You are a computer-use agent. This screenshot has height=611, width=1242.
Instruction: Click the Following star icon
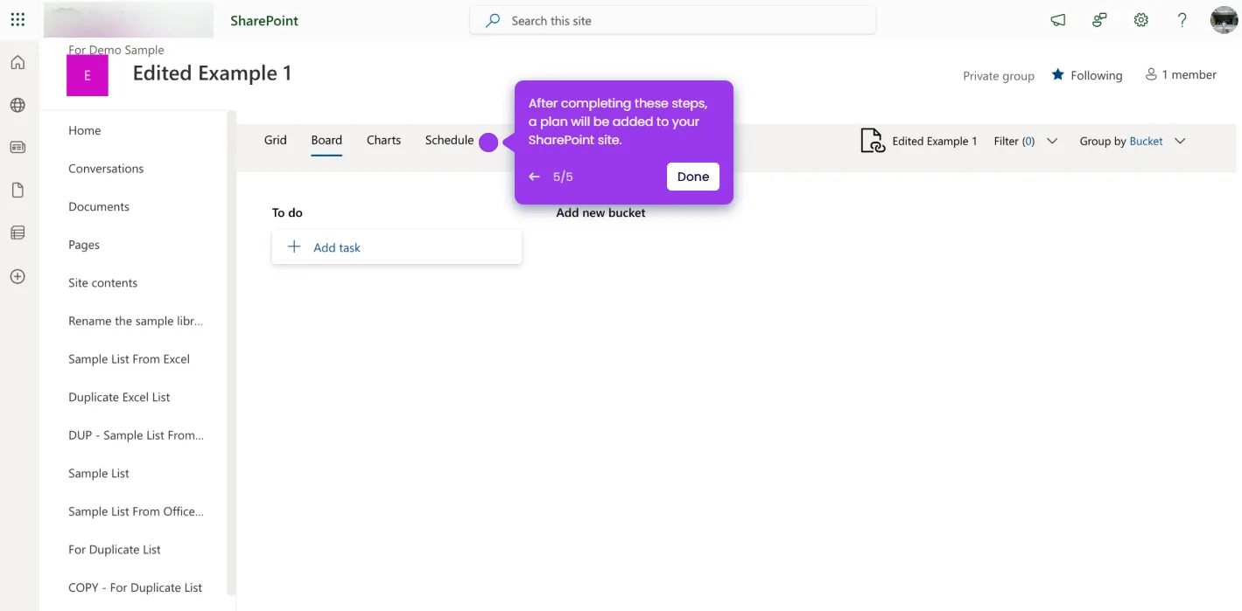tap(1057, 75)
